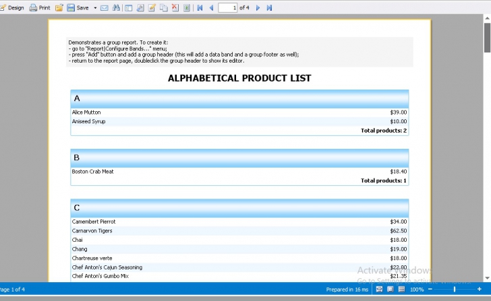The image size is (491, 301).
Task: Go to first page
Action: (200, 8)
